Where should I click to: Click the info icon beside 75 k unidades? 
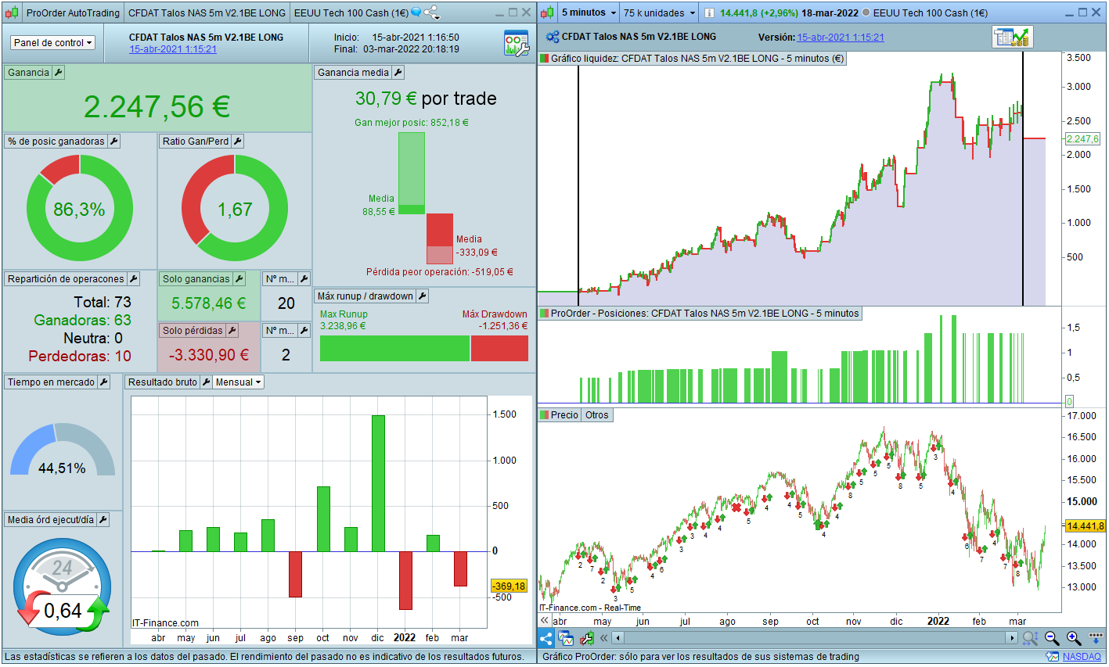[x=709, y=13]
